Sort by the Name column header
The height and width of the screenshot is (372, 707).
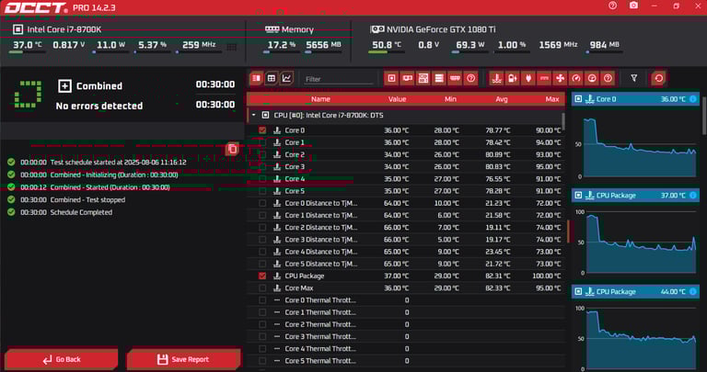coord(320,99)
